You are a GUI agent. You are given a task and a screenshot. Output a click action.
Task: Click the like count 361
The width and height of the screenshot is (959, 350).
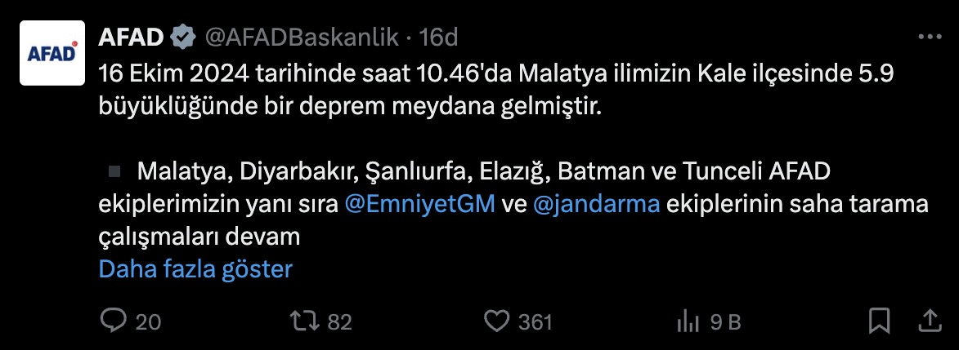536,322
